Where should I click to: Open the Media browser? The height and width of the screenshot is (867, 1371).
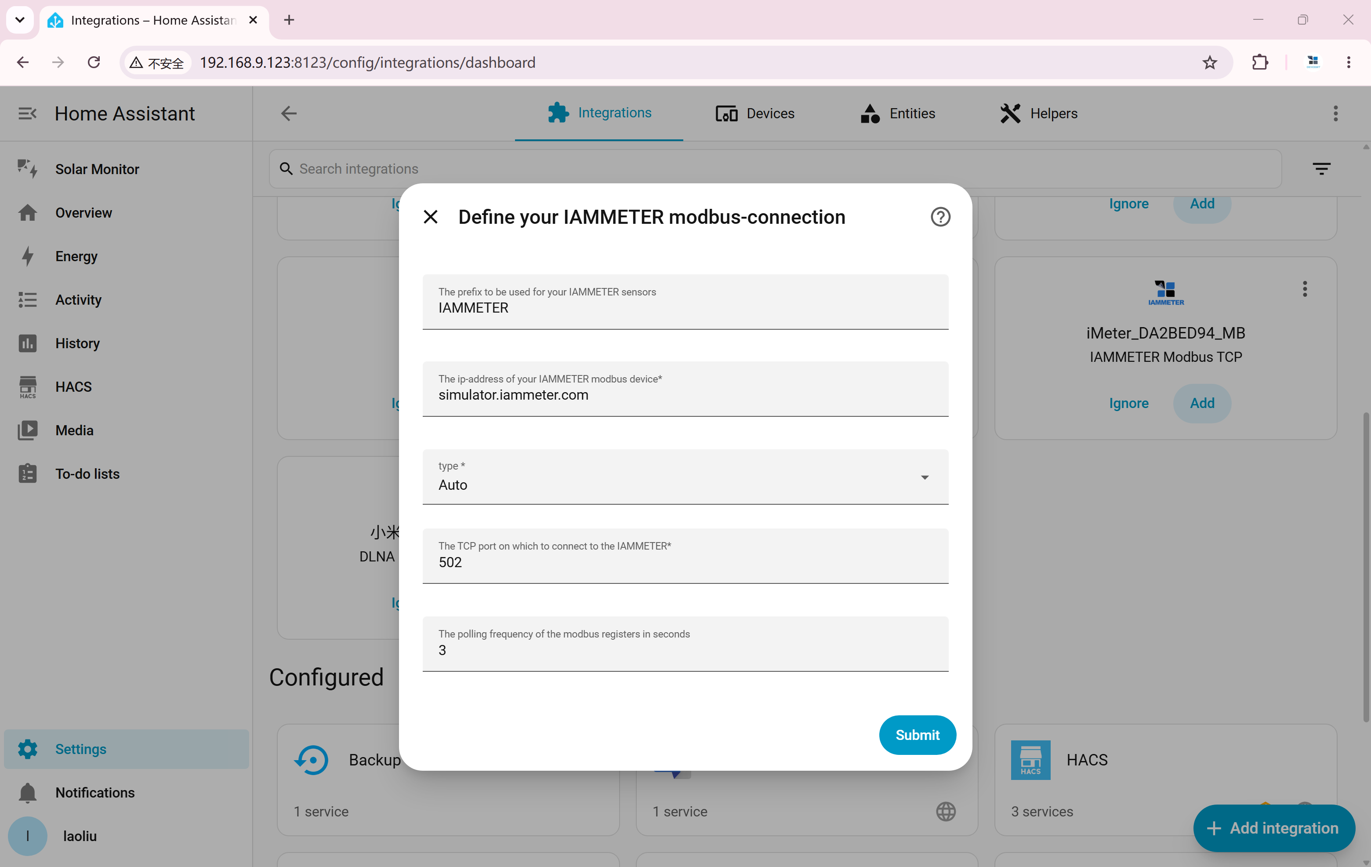click(127, 430)
